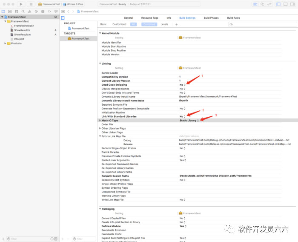Open Defines Module Yes dropdown
The height and width of the screenshot is (242, 298).
pos(183,226)
